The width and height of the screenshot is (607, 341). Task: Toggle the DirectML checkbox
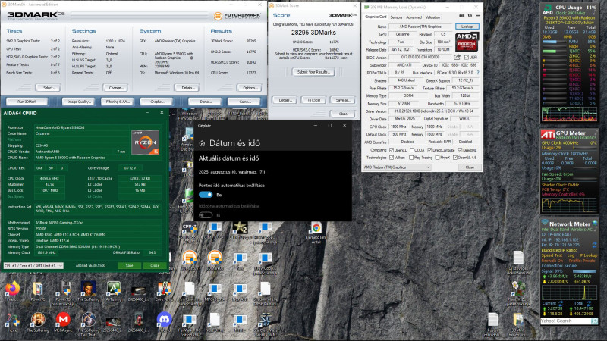[x=461, y=150]
